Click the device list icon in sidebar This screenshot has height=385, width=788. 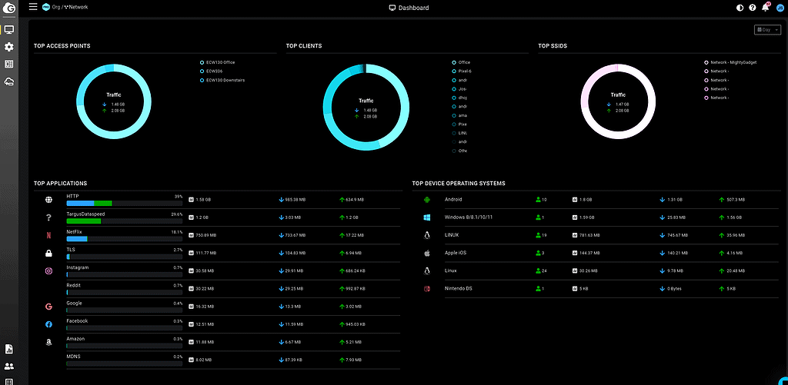tap(9, 65)
